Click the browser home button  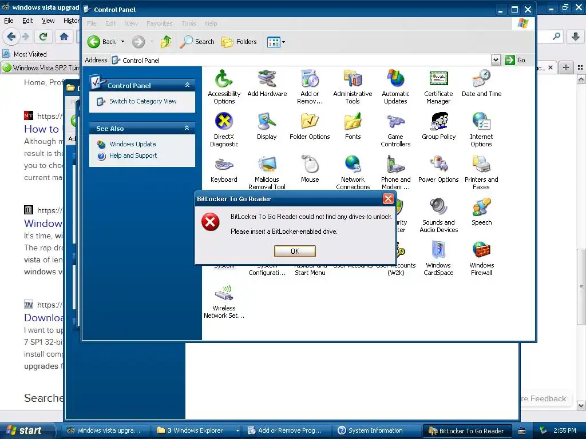(64, 37)
